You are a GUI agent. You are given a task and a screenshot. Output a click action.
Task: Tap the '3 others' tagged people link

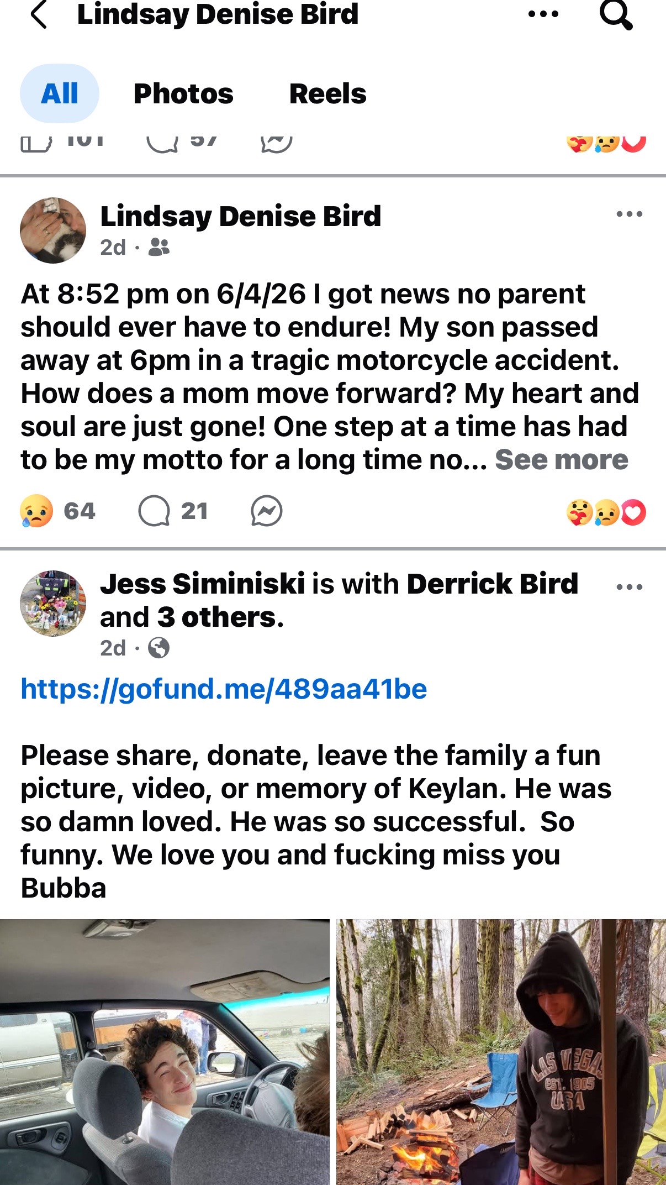point(216,617)
